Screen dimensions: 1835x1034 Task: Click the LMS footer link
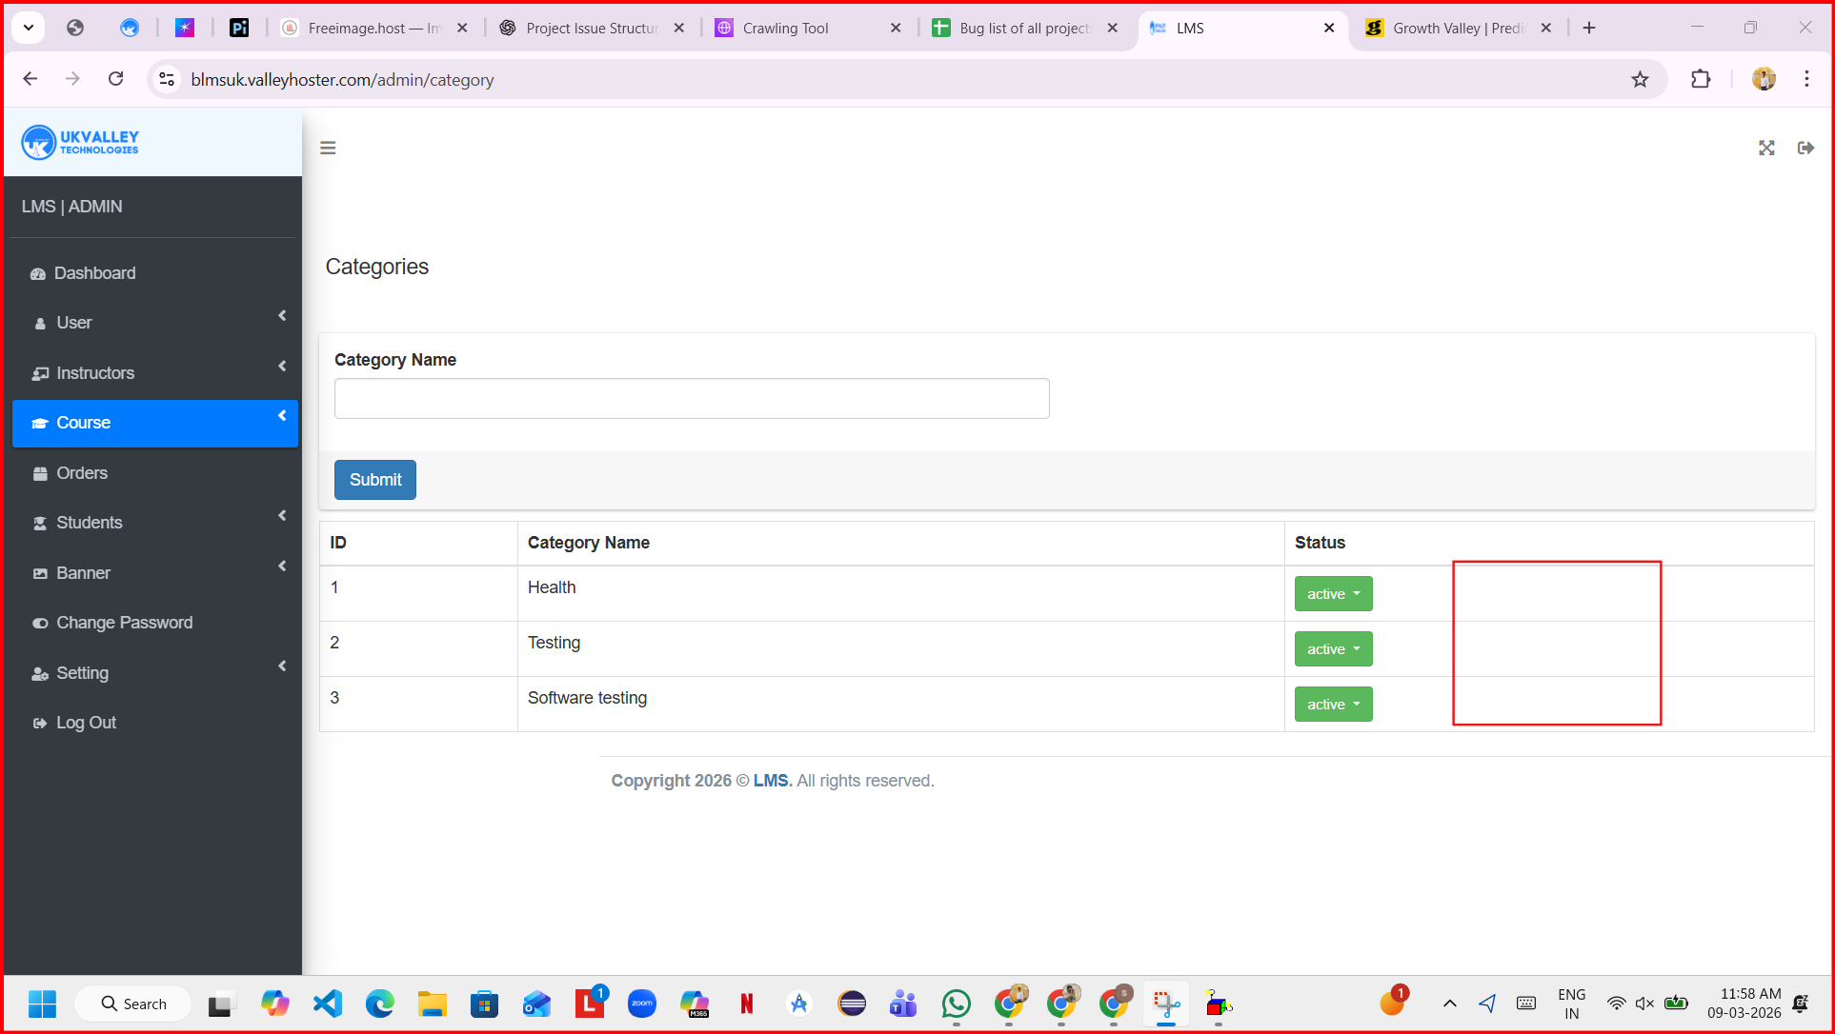point(771,781)
